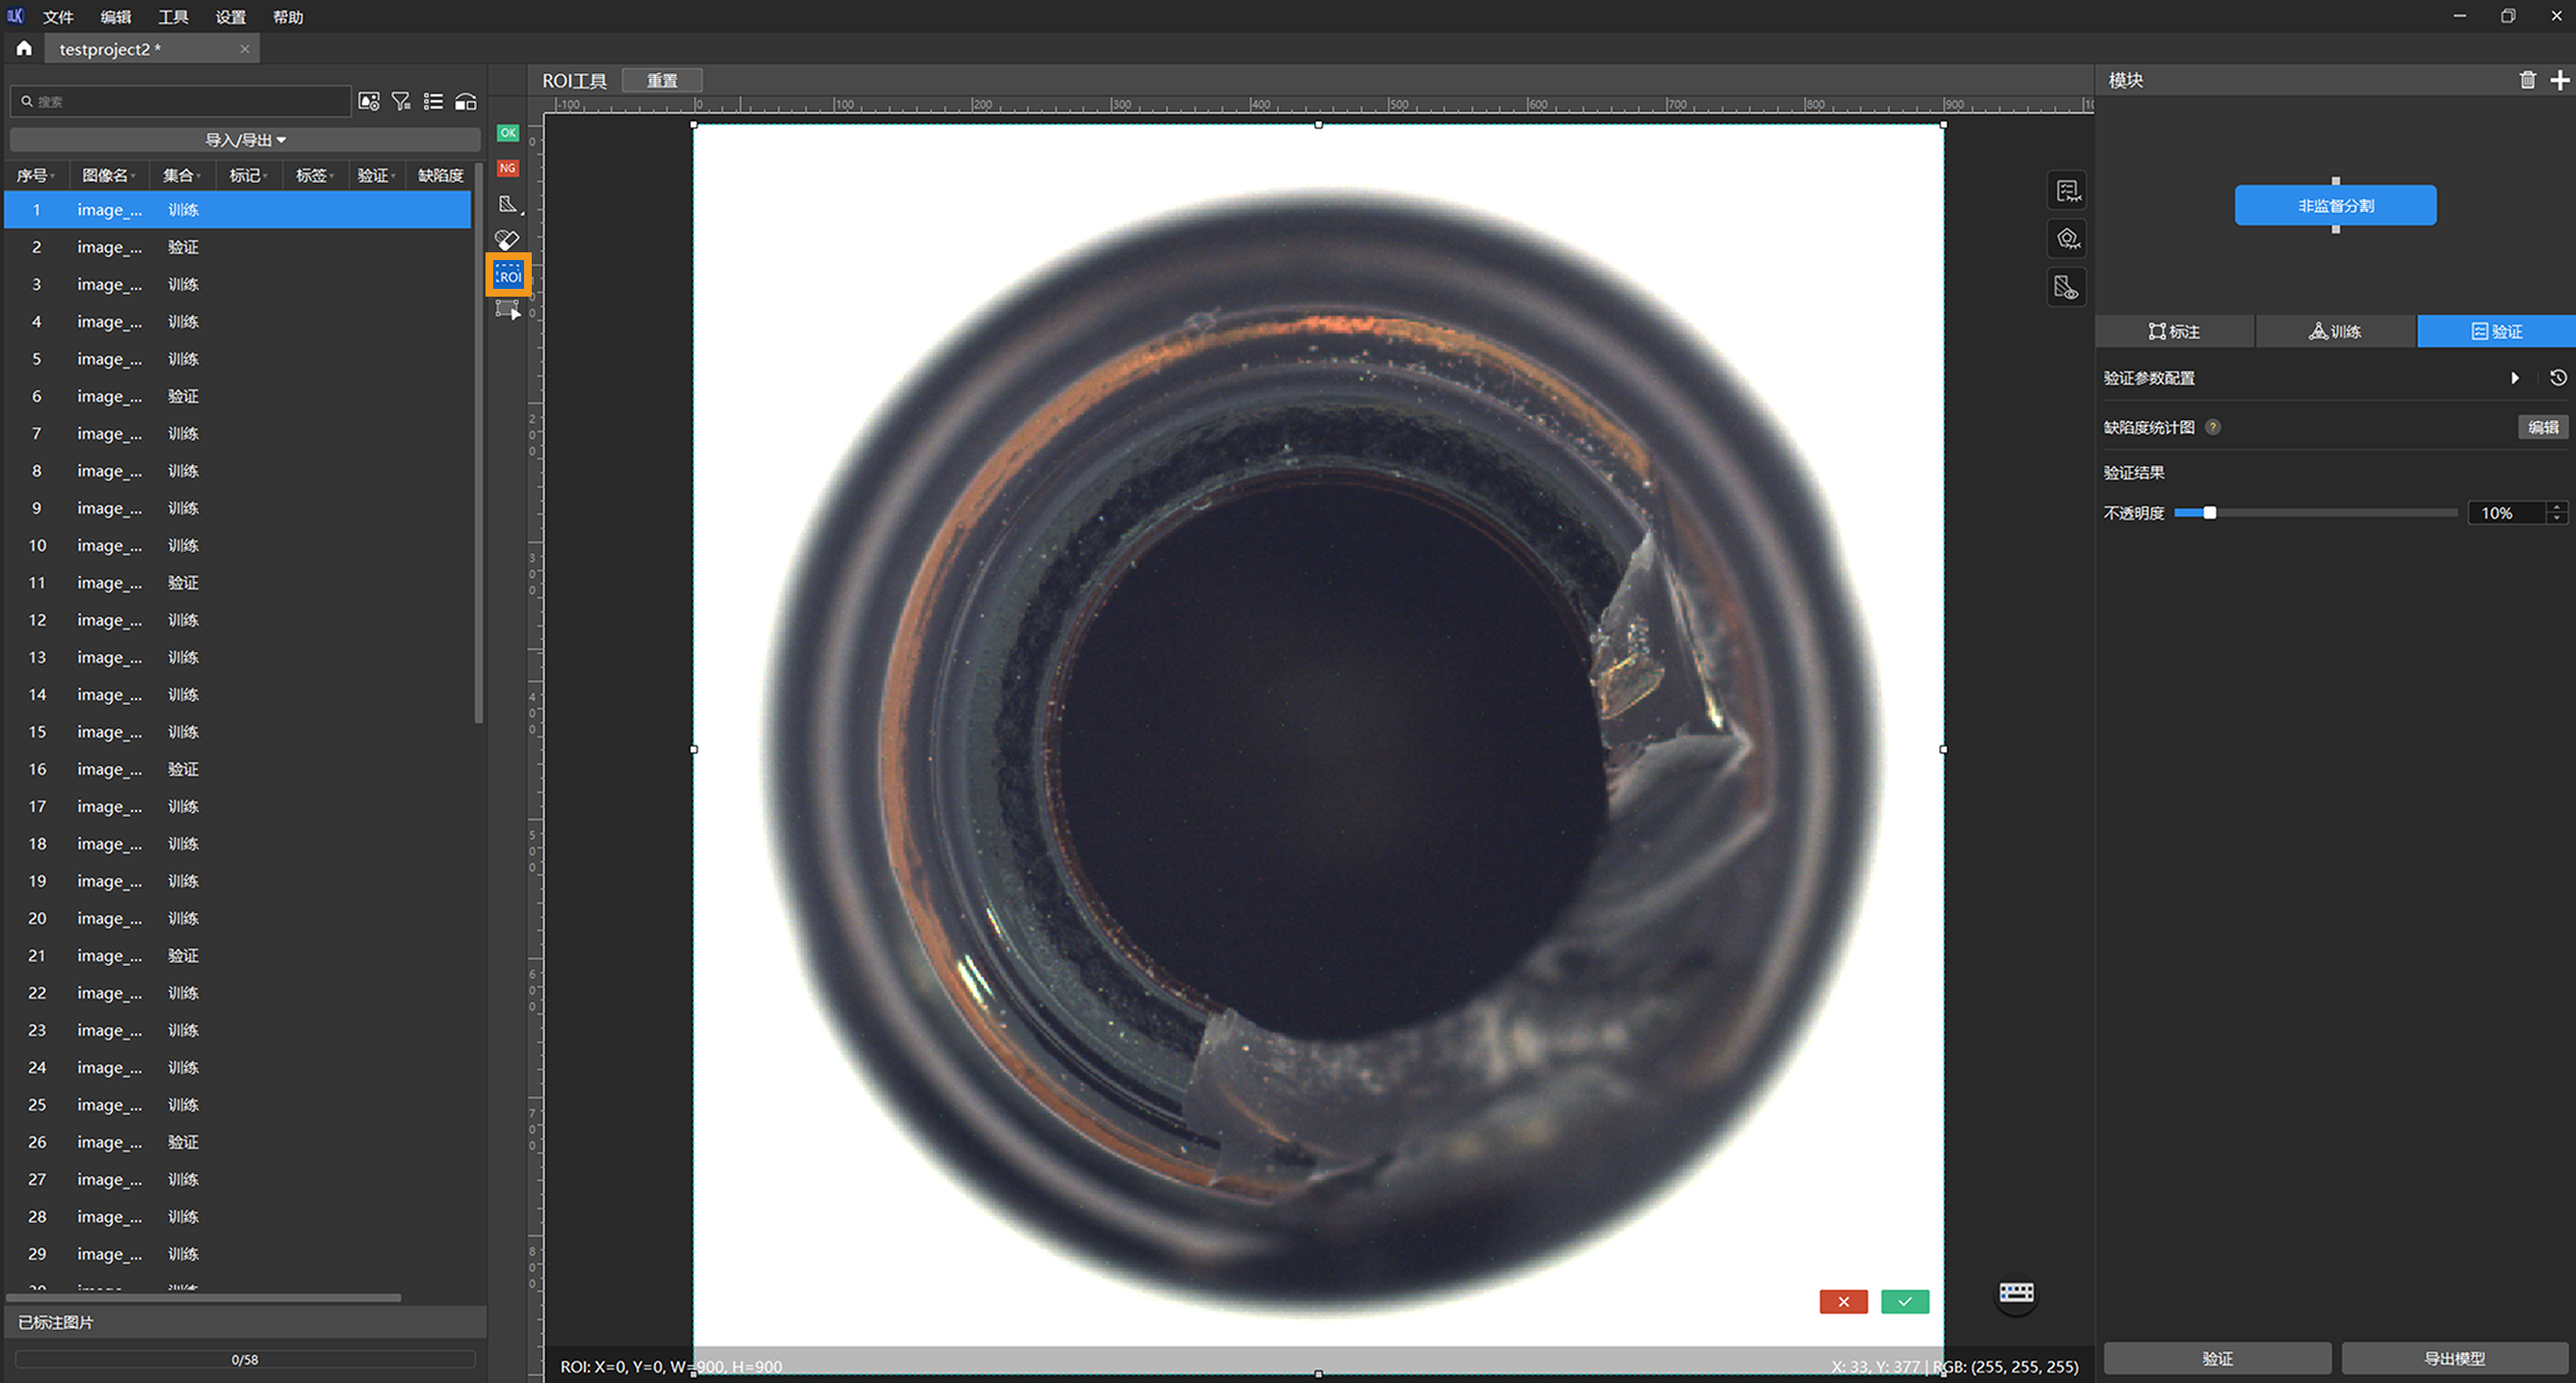Select the eraser tool
The width and height of the screenshot is (2576, 1383).
pos(507,240)
